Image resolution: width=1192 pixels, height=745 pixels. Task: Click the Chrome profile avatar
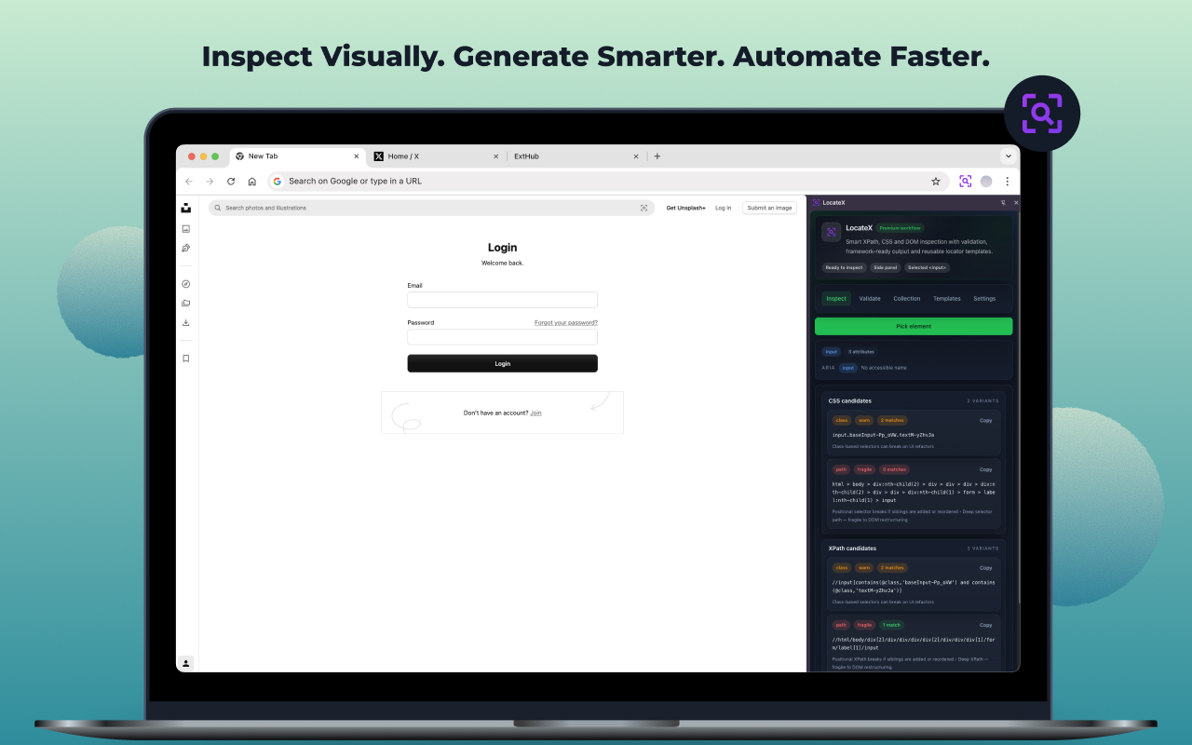986,182
